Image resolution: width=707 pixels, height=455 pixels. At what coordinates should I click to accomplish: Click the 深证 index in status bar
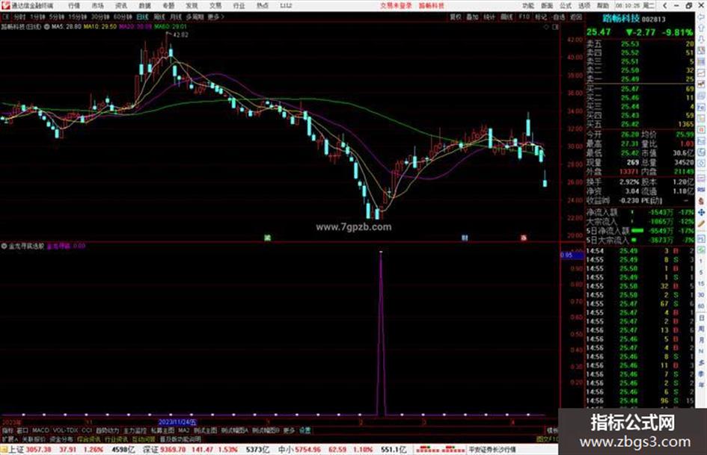[150, 450]
